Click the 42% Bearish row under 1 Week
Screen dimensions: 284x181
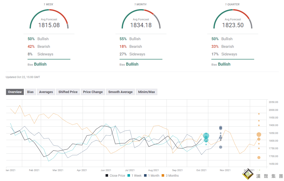[x=39, y=47]
